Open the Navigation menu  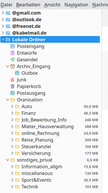[76, 5]
